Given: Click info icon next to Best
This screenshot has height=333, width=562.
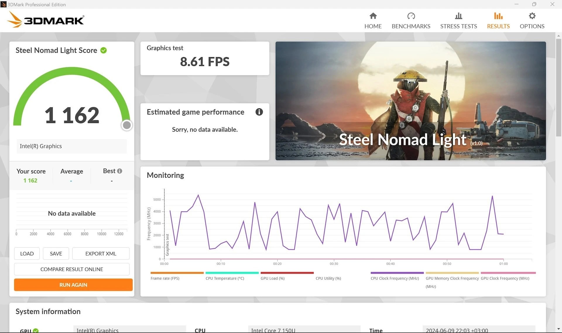Looking at the screenshot, I should point(119,171).
